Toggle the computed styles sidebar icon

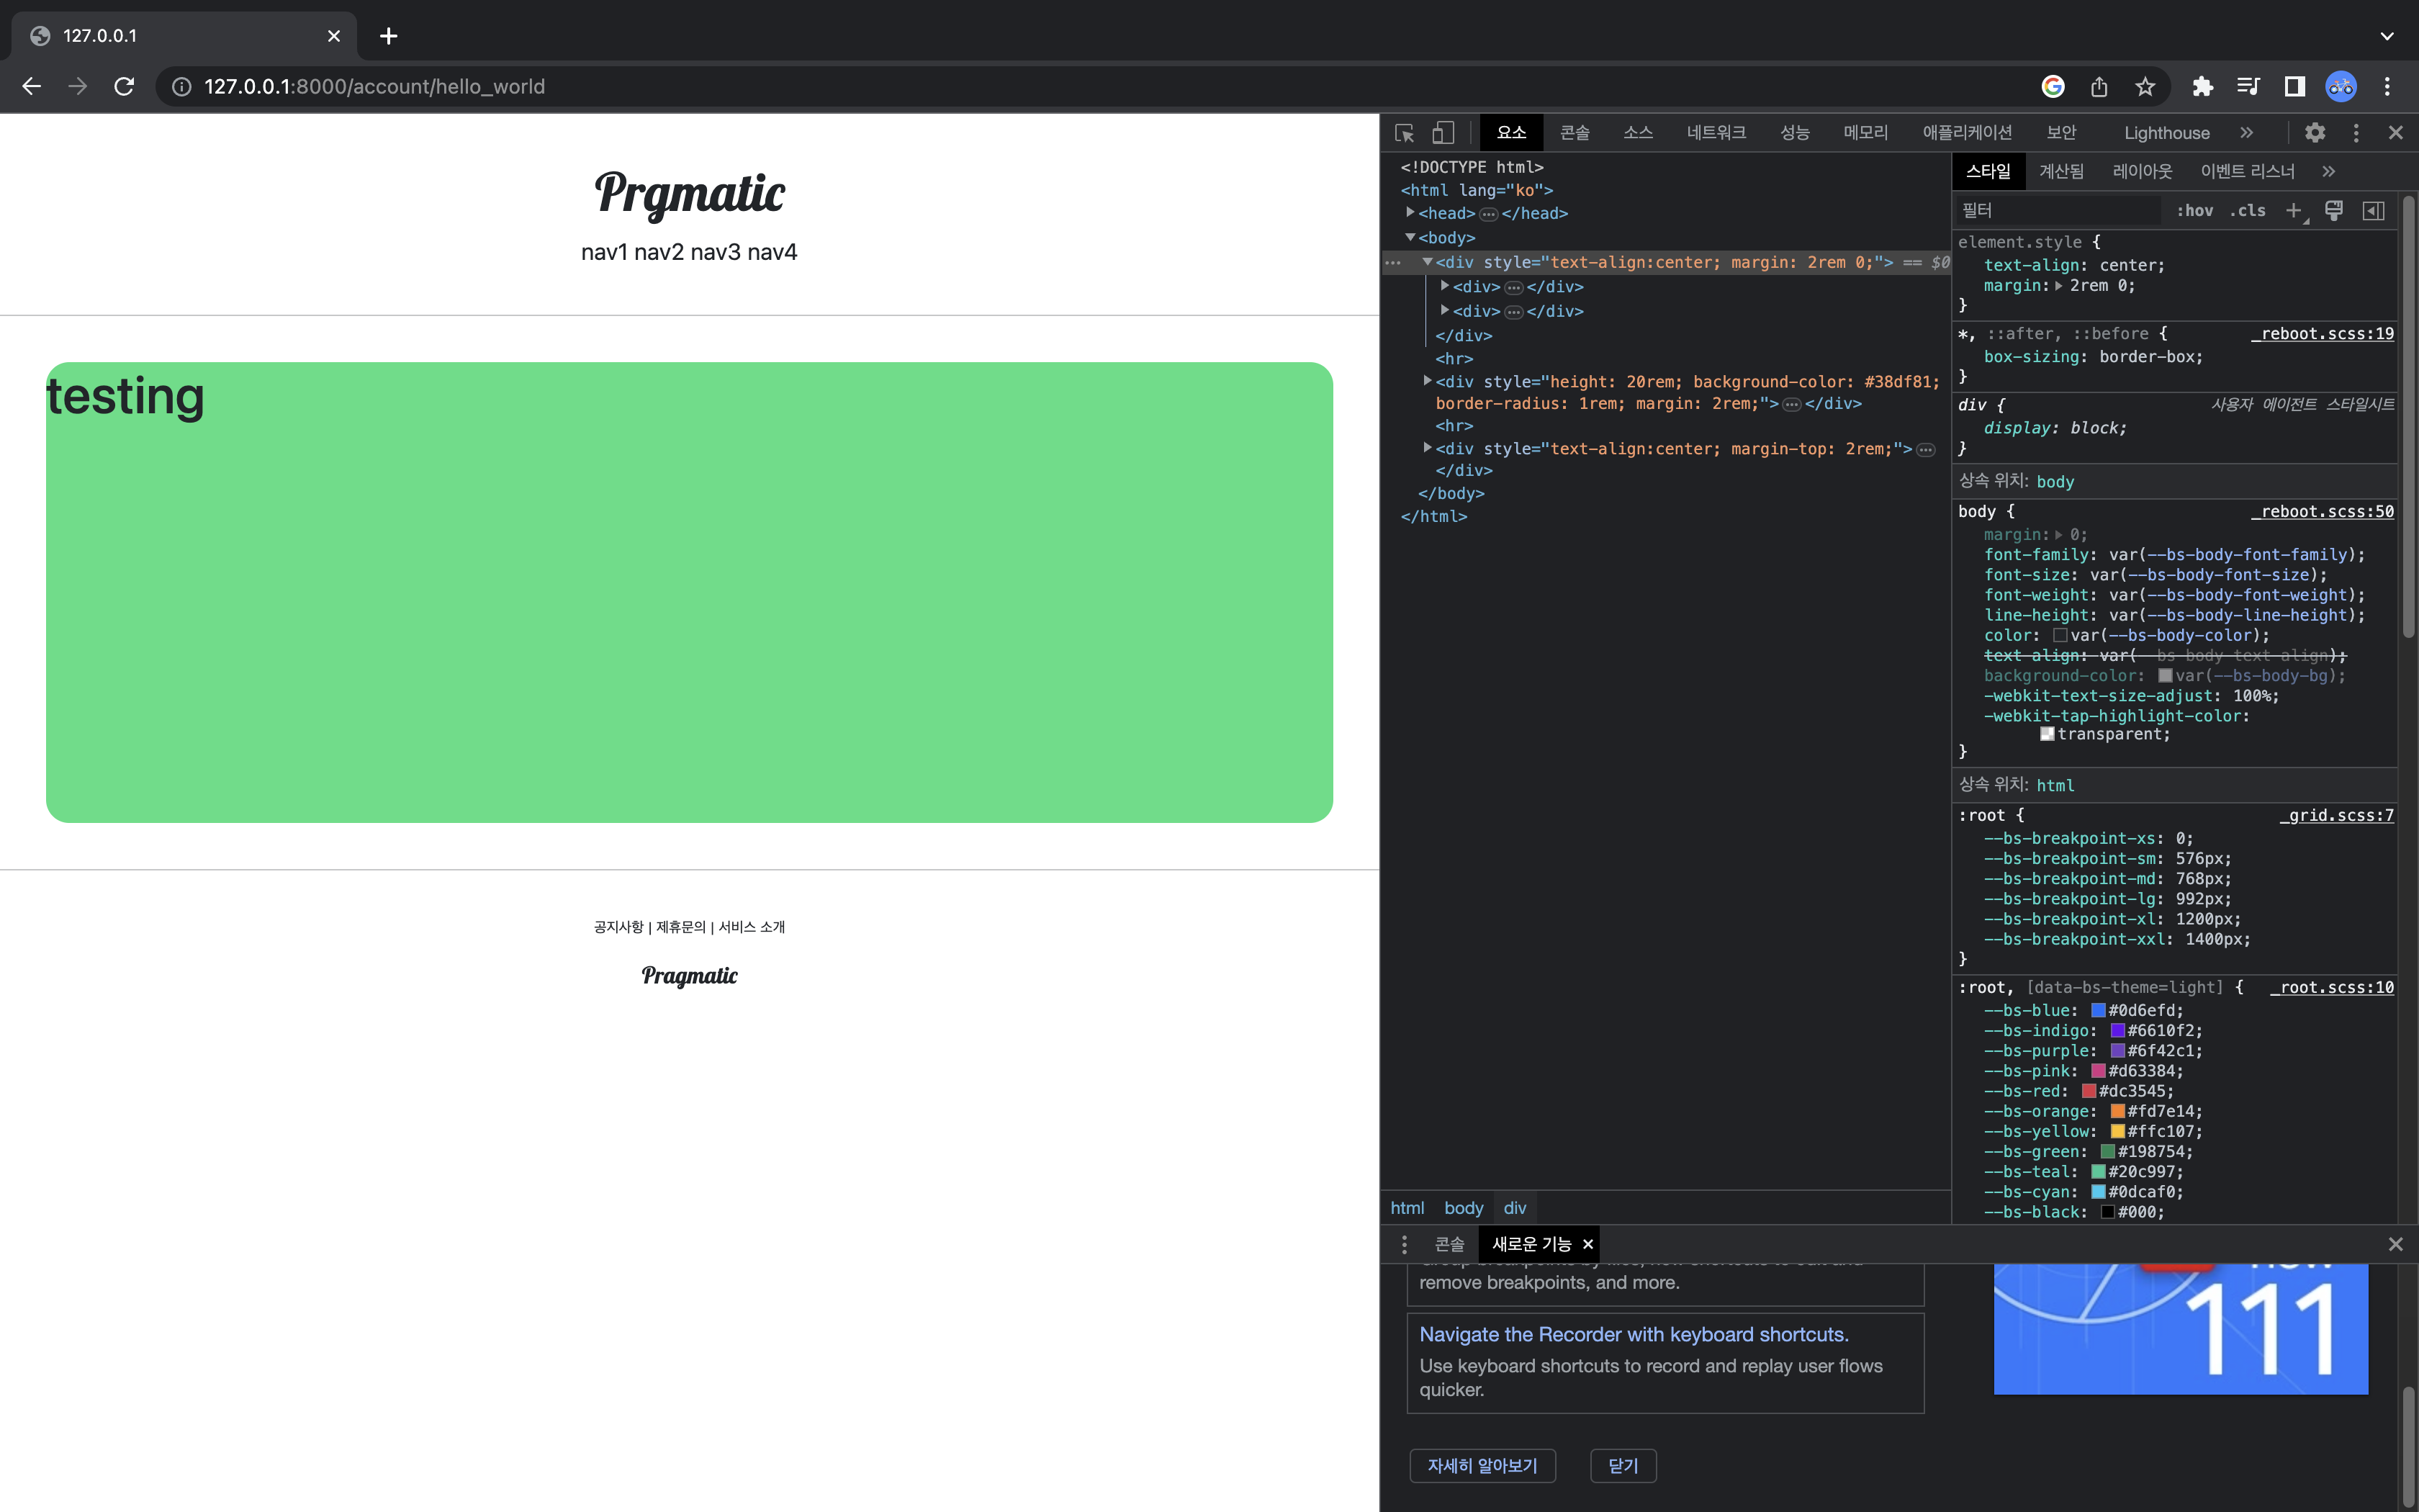tap(2373, 210)
